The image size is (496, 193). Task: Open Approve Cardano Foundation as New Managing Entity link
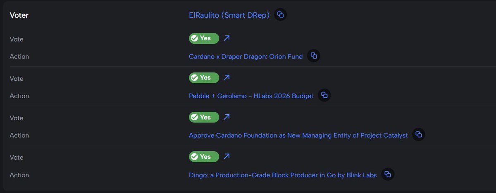click(298, 135)
